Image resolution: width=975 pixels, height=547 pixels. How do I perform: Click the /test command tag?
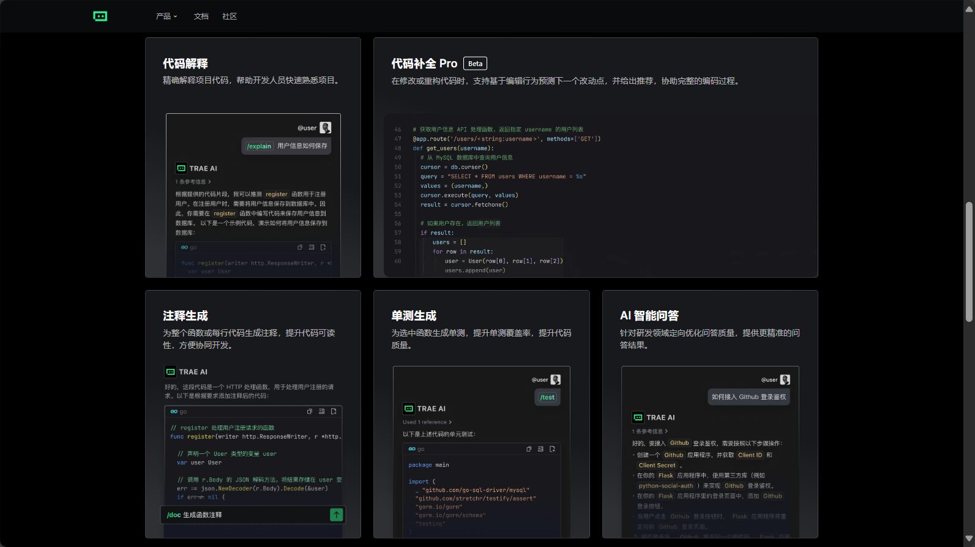(547, 398)
